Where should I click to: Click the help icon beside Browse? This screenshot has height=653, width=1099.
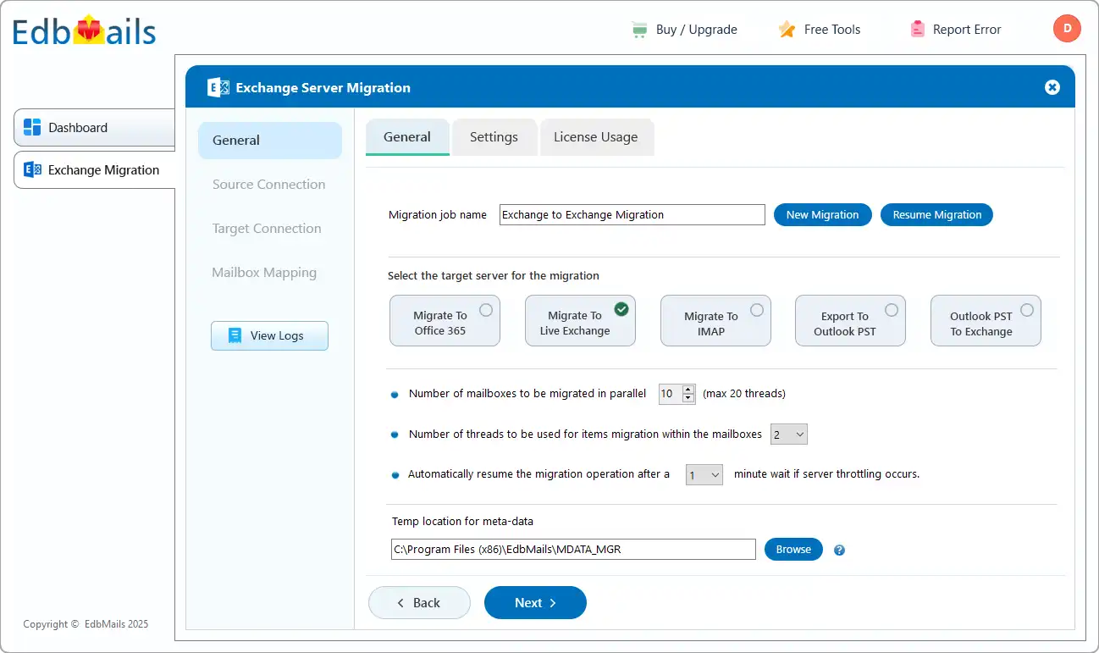pyautogui.click(x=839, y=550)
